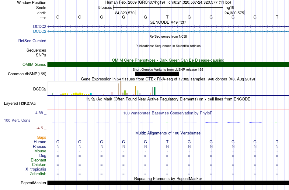Click the 24,320,575 position marker
Screen dimensions: 289x190
coord(235,13)
